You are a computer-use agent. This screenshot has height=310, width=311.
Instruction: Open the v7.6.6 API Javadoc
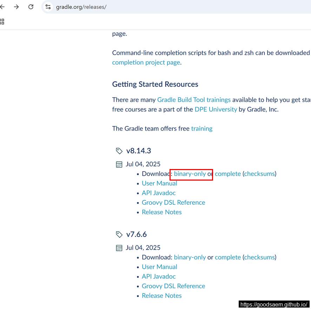click(x=159, y=276)
